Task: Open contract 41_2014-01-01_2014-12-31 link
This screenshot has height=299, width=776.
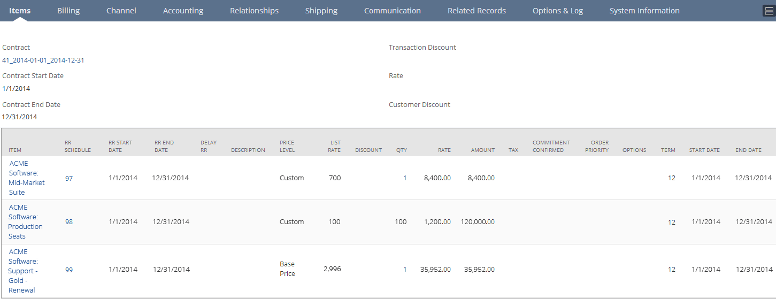Action: (43, 60)
